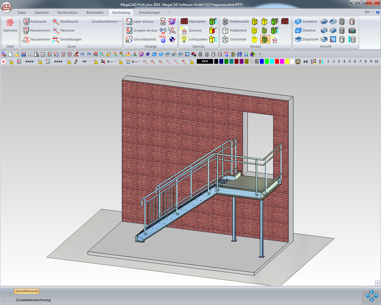Switch to the Hiddenline mode
Image resolution: width=381 pixels, height=305 pixels.
click(225, 30)
